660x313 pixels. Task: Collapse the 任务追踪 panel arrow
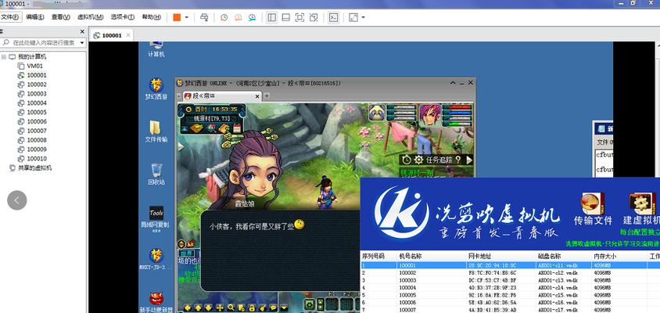click(469, 160)
